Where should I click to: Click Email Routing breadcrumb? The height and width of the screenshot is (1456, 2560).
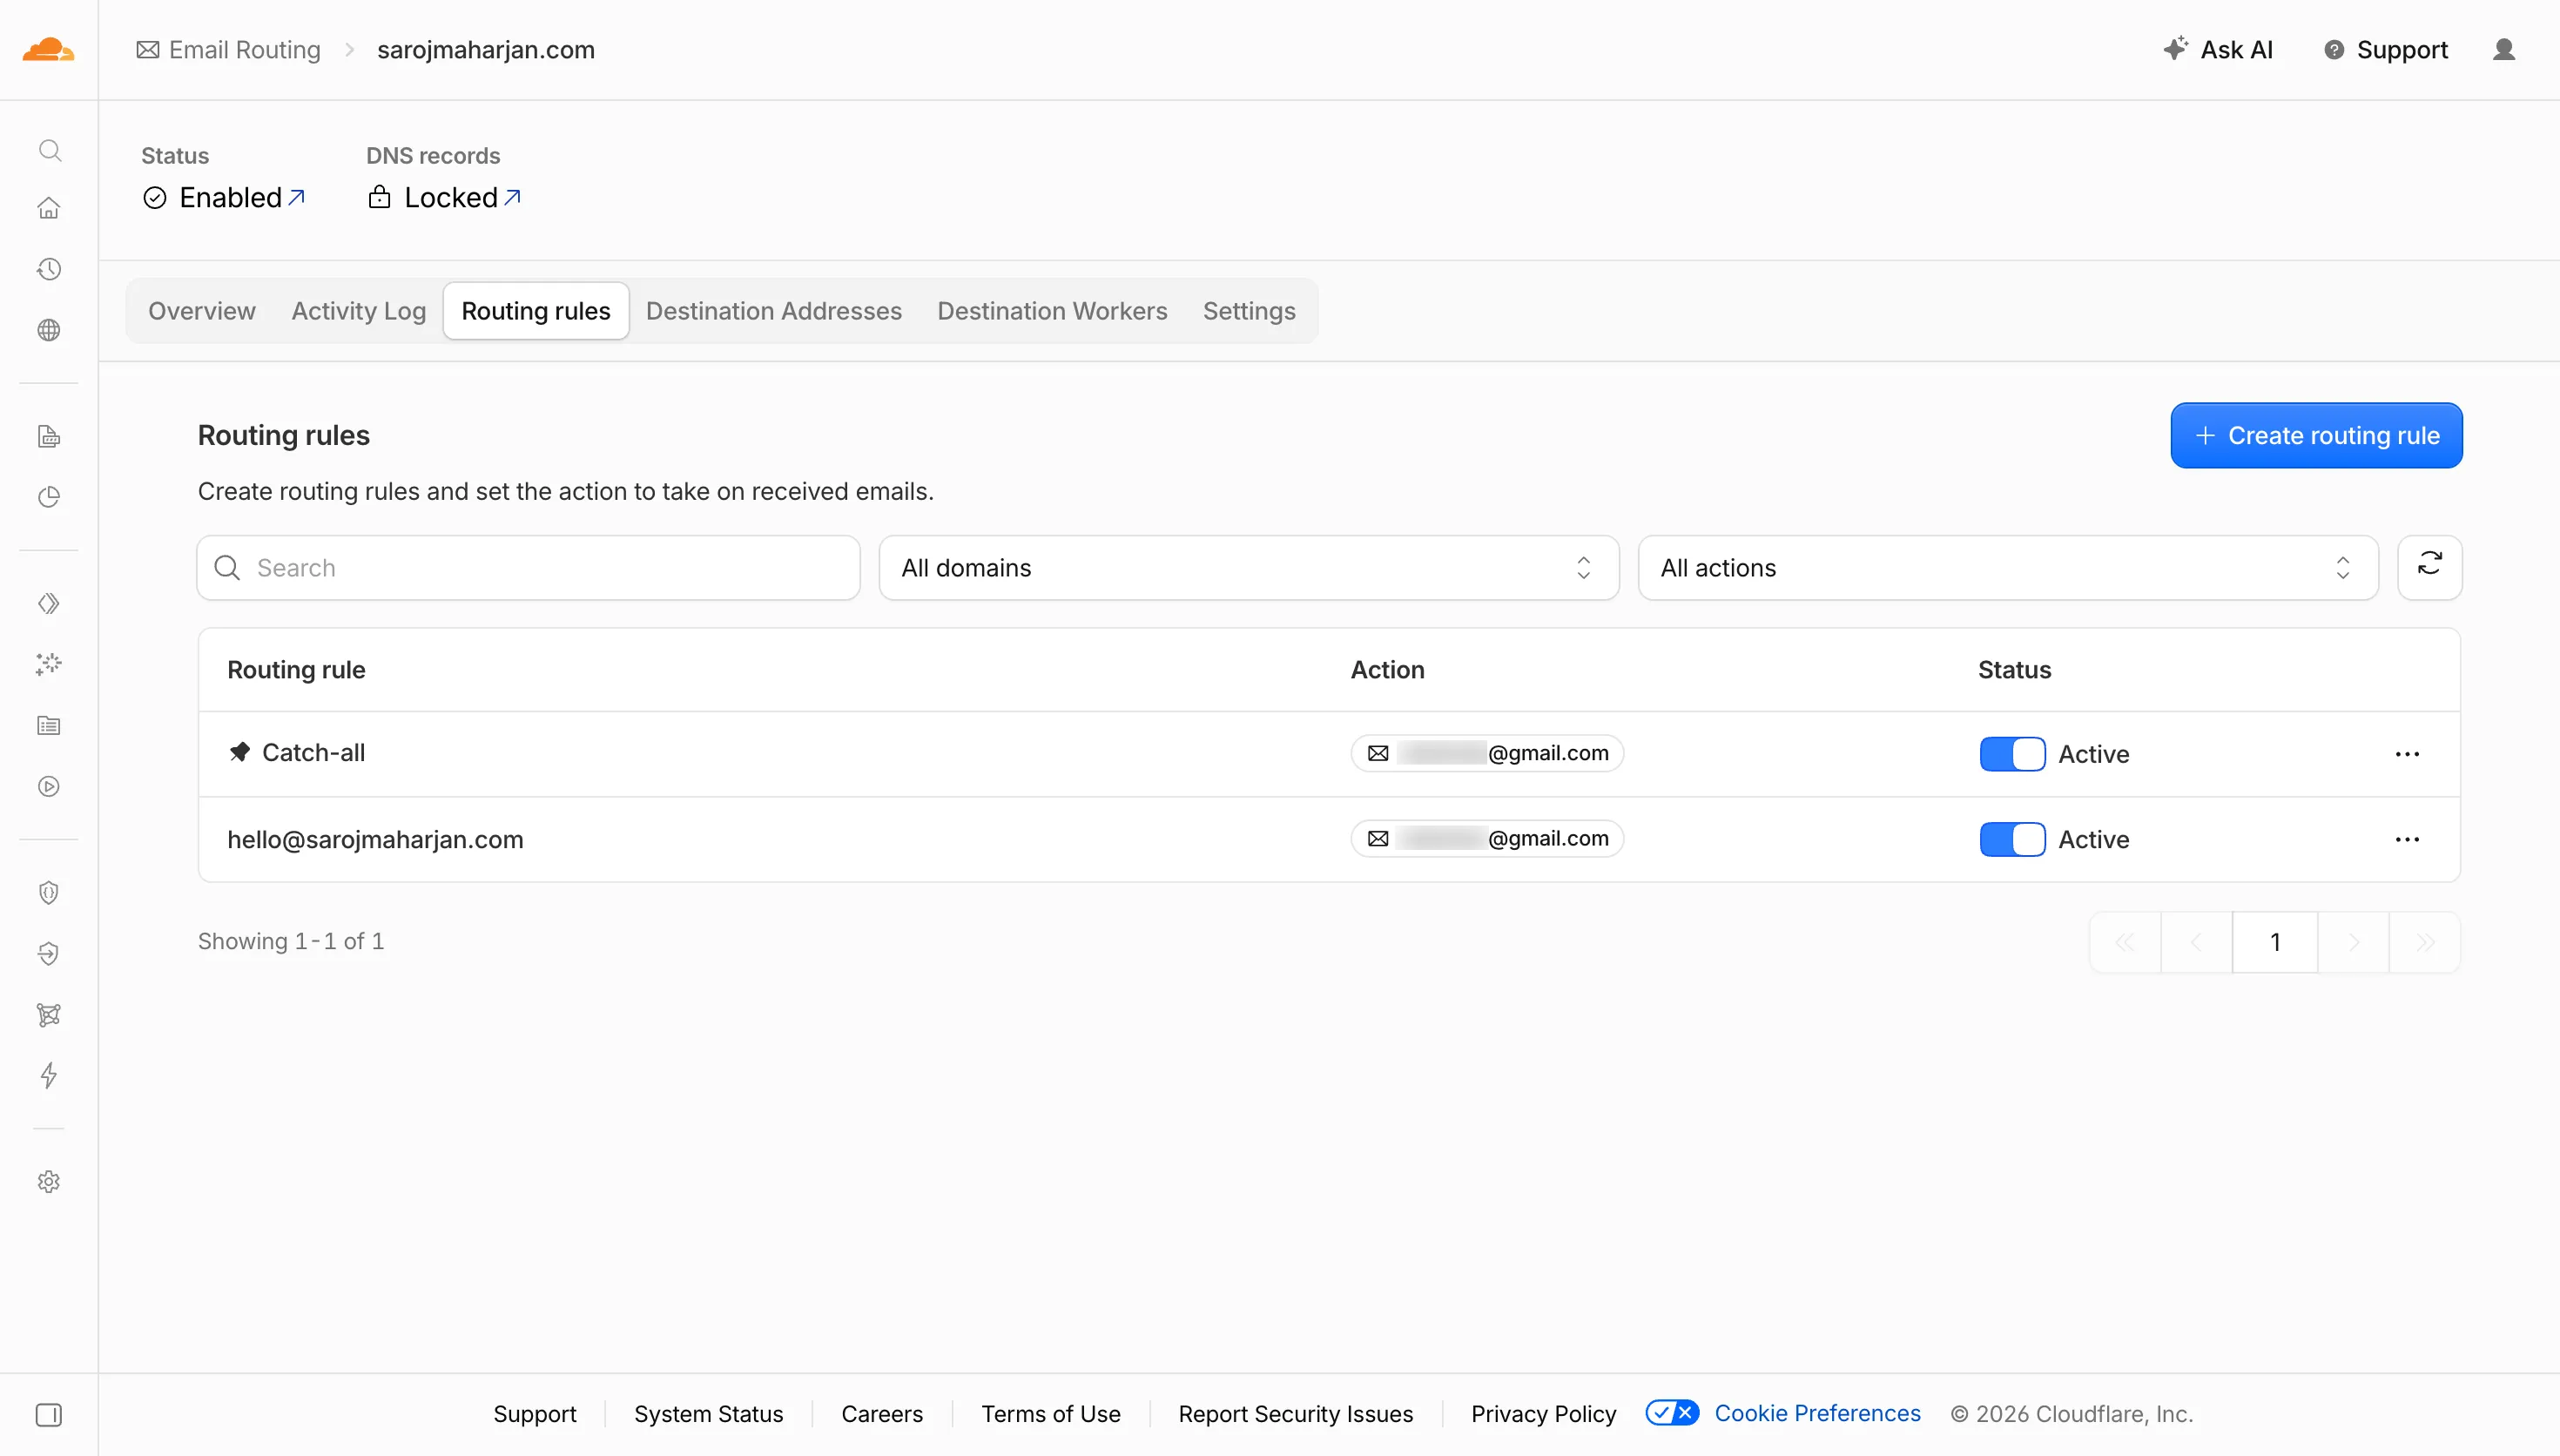229,50
